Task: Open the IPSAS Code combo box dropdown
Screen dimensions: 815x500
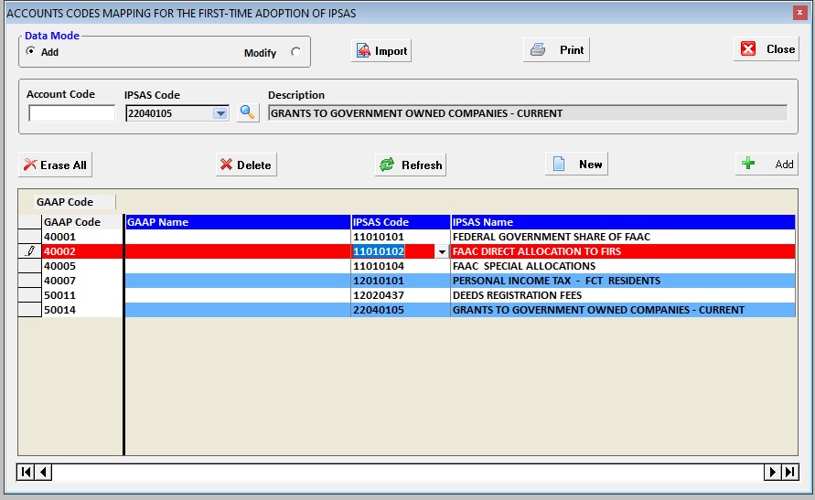Action: pos(220,113)
